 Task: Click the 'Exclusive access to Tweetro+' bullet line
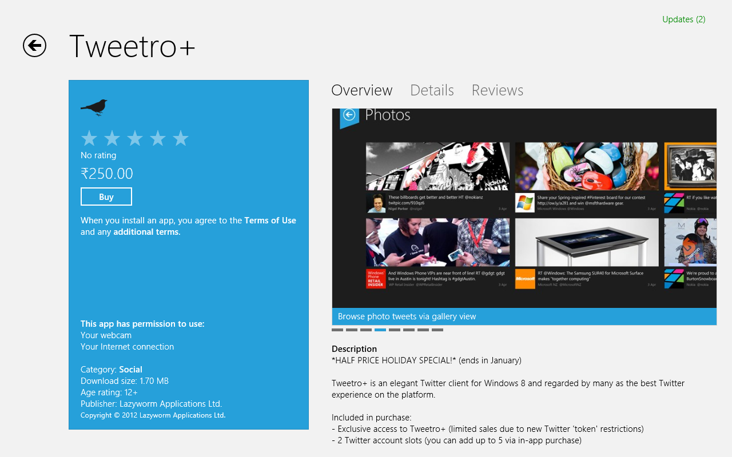click(488, 429)
